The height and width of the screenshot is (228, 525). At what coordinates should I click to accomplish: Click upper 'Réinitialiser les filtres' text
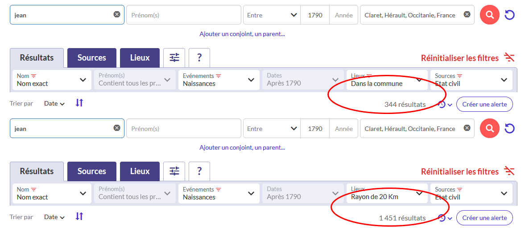pyautogui.click(x=460, y=58)
